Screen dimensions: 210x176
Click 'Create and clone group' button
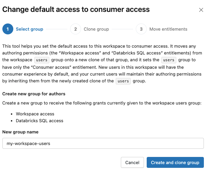175,162
